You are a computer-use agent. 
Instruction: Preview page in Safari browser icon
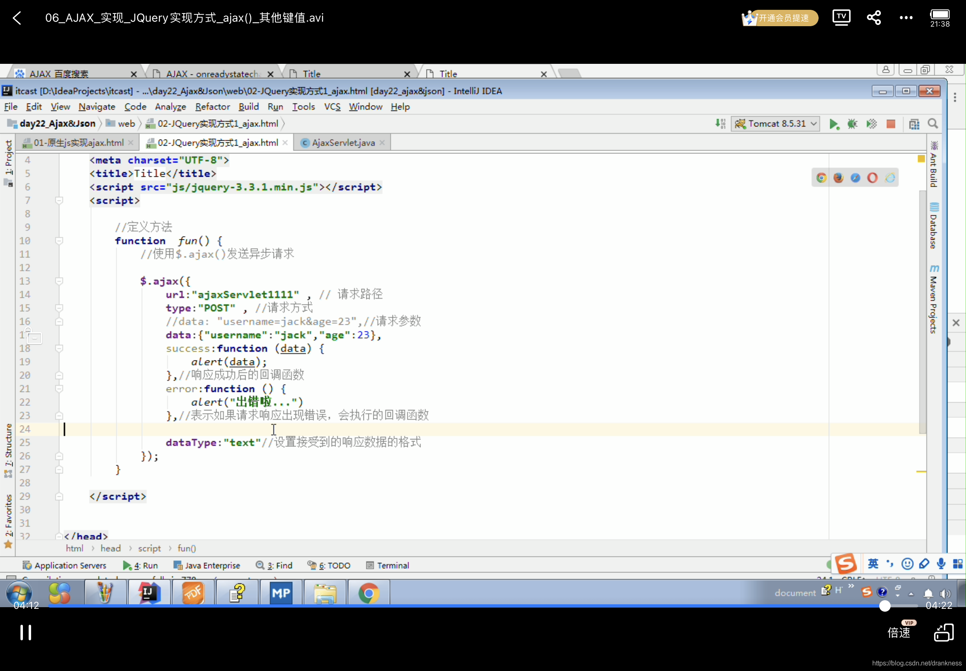(855, 178)
